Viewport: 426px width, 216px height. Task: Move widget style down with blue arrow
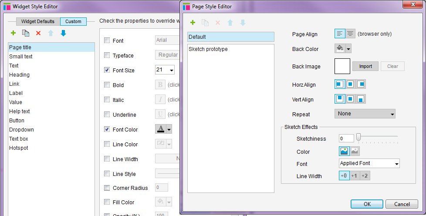click(x=63, y=33)
